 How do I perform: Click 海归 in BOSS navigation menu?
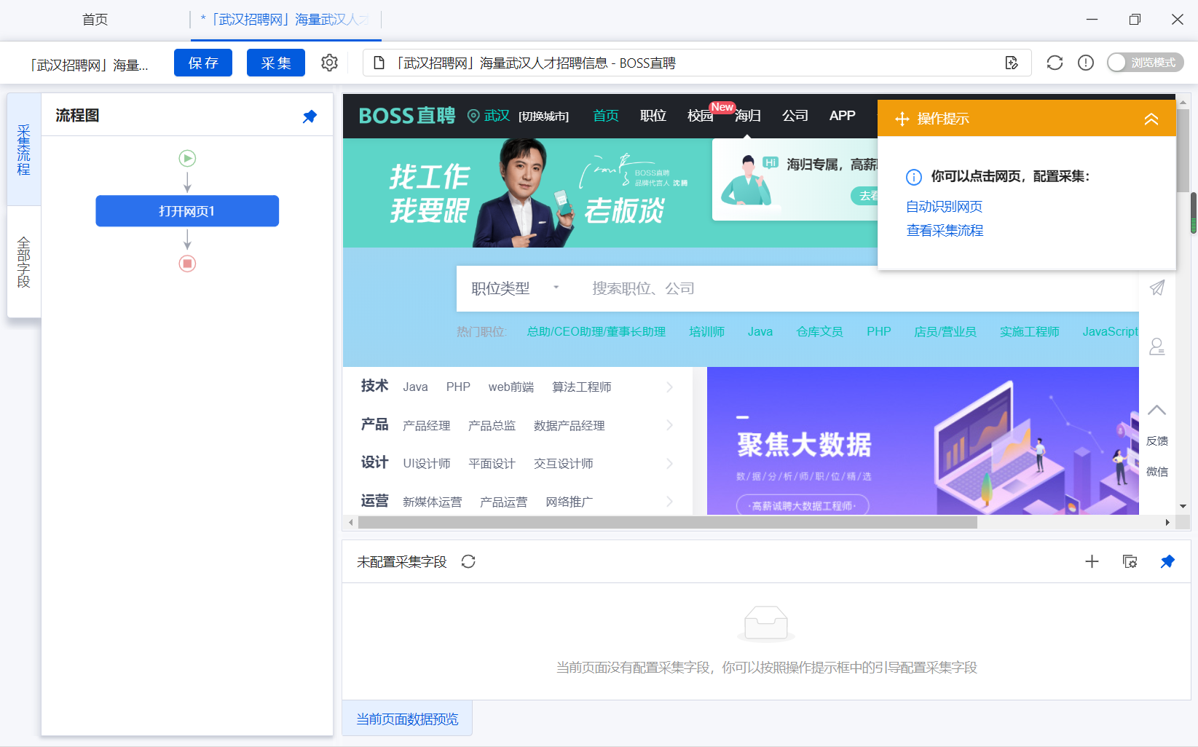click(x=748, y=116)
